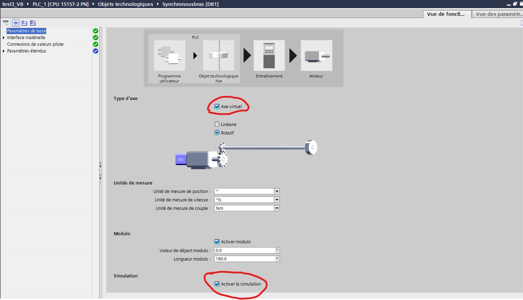Click the glasses monitoring icon in the toolbar

[6, 23]
